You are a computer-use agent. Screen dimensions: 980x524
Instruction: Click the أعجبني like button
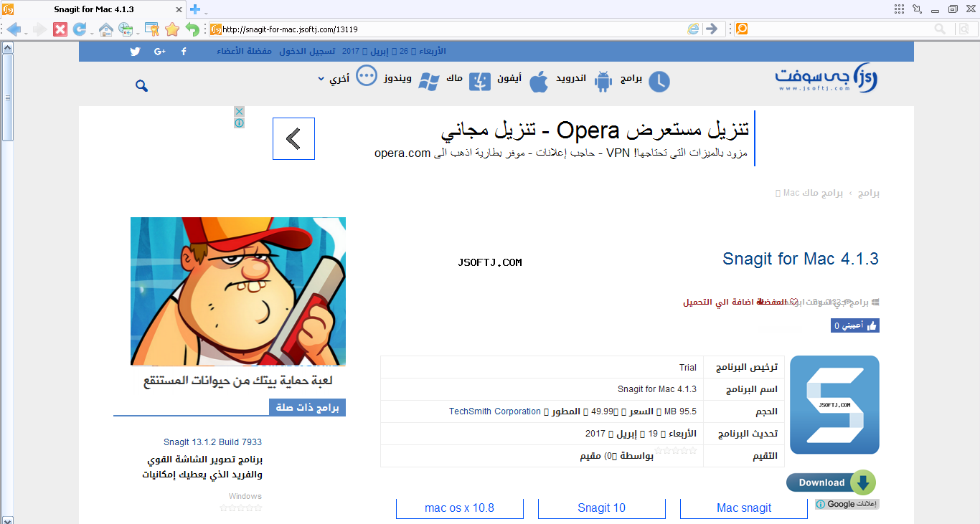pyautogui.click(x=855, y=325)
